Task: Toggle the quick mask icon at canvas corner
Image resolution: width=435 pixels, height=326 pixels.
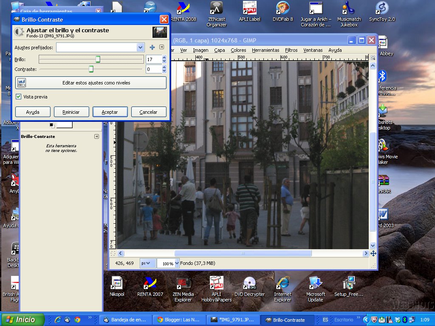Action: 113,253
